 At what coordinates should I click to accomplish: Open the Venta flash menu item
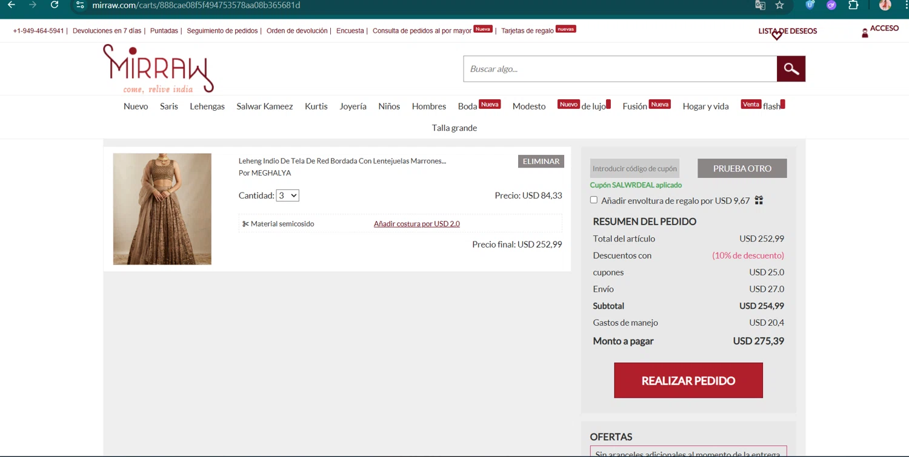click(762, 106)
